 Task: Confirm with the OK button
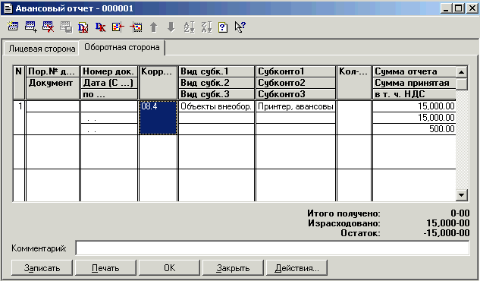click(169, 268)
